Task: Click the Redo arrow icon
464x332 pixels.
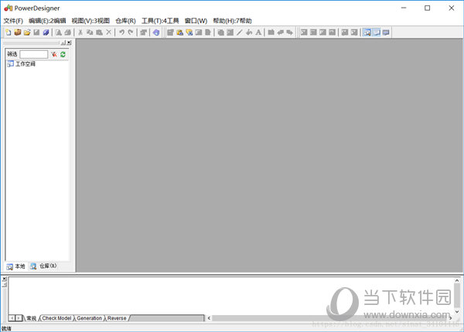Action: (x=131, y=32)
